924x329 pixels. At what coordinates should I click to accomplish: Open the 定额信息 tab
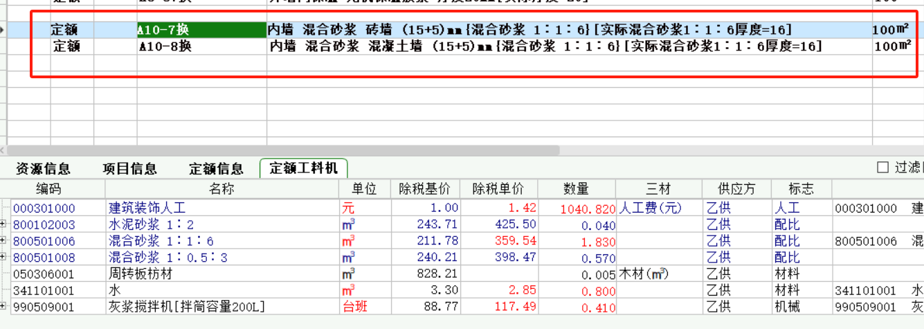pyautogui.click(x=217, y=168)
